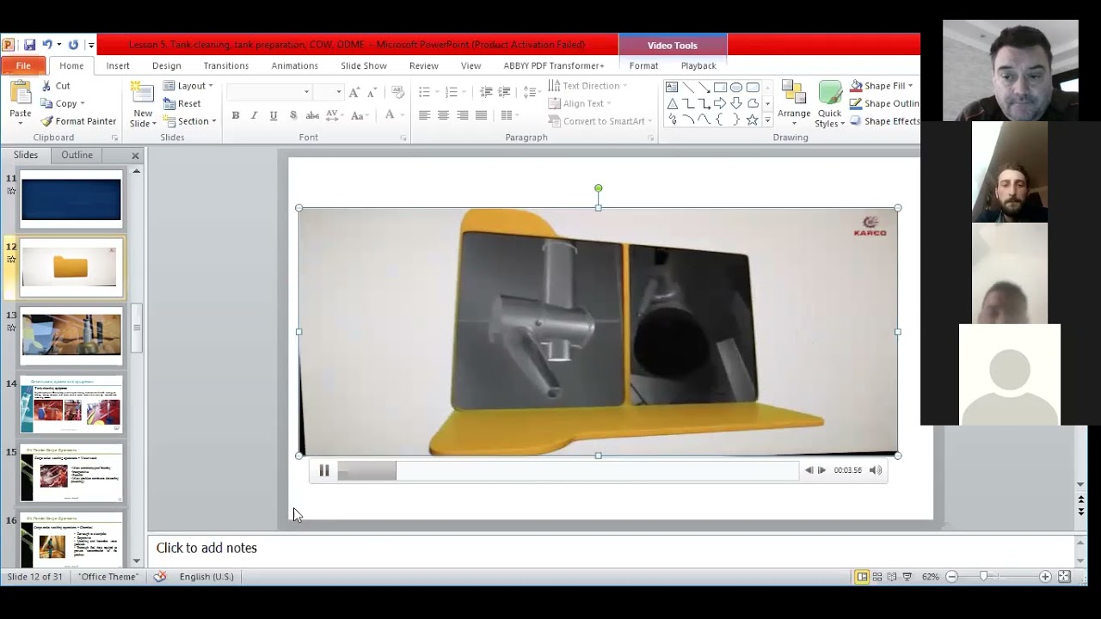Image resolution: width=1101 pixels, height=619 pixels.
Task: Open the Copy dropdown arrow
Action: 82,104
